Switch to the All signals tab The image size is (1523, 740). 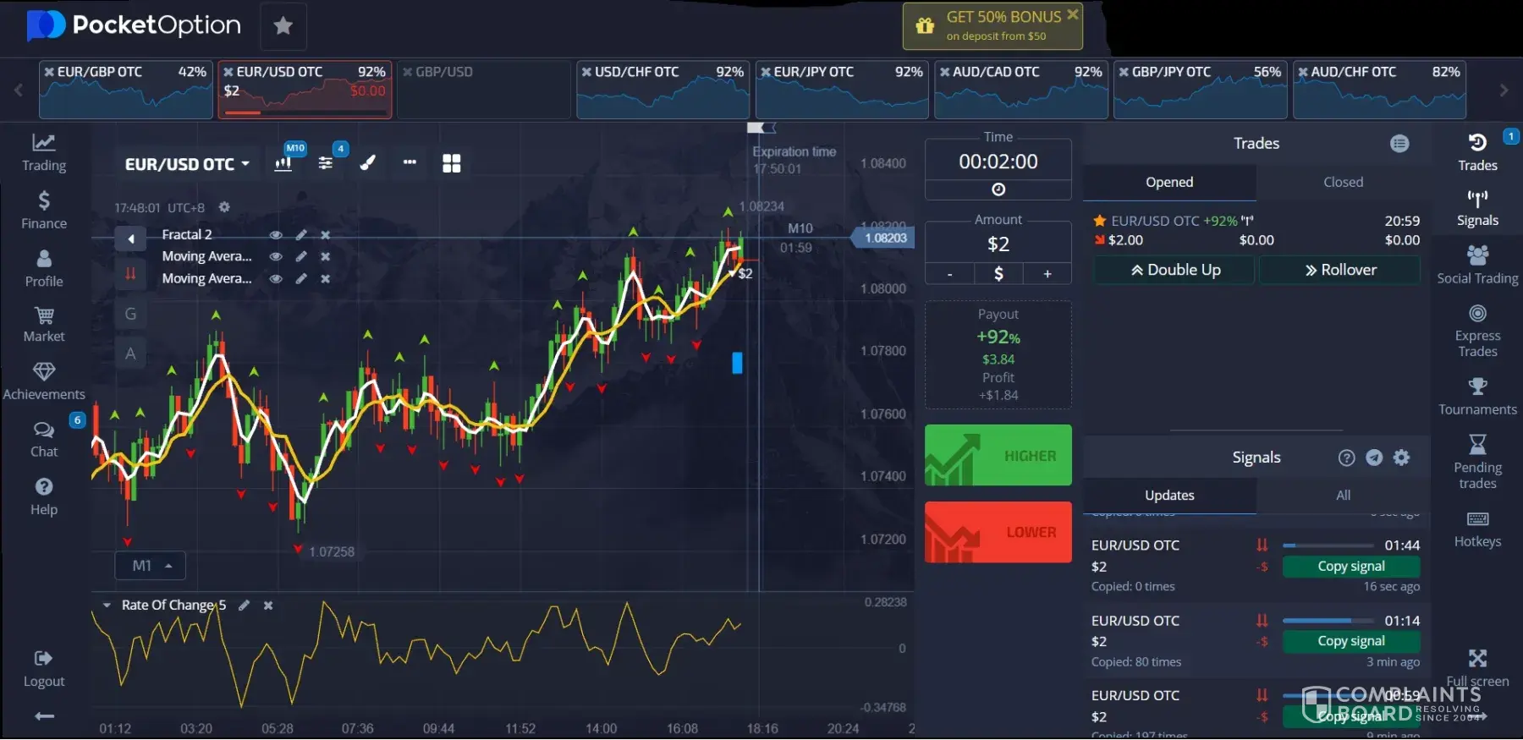tap(1343, 496)
